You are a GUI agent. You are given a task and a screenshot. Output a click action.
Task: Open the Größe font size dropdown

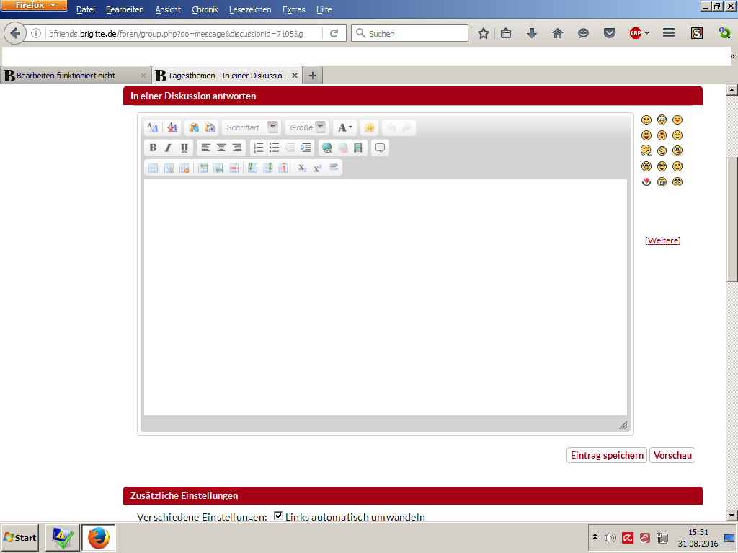point(320,127)
